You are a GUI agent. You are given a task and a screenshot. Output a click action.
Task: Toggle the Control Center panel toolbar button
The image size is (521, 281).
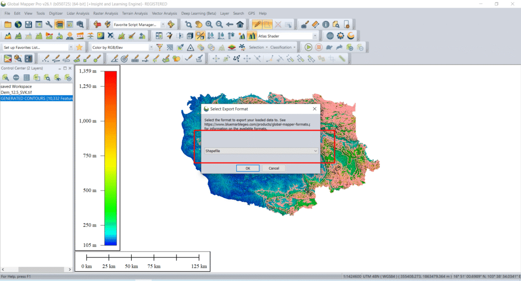tap(60, 24)
